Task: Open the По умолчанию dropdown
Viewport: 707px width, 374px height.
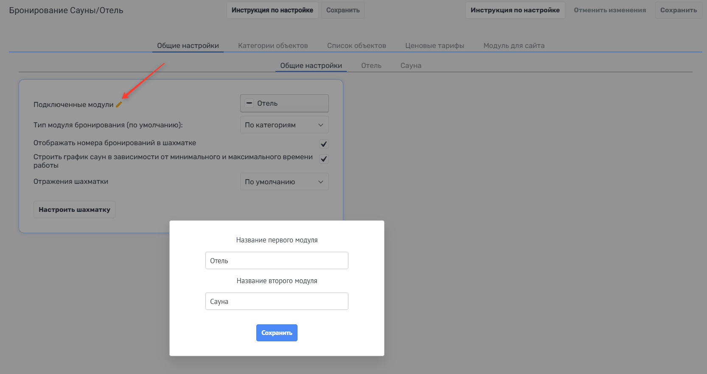Action: pyautogui.click(x=284, y=182)
